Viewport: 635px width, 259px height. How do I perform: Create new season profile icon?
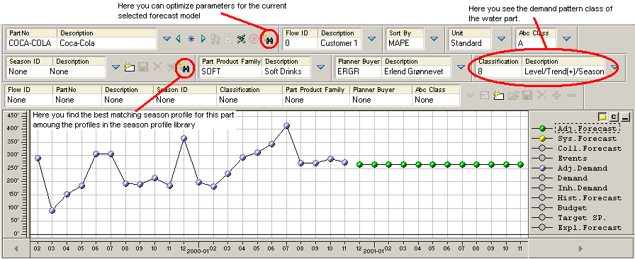129,67
